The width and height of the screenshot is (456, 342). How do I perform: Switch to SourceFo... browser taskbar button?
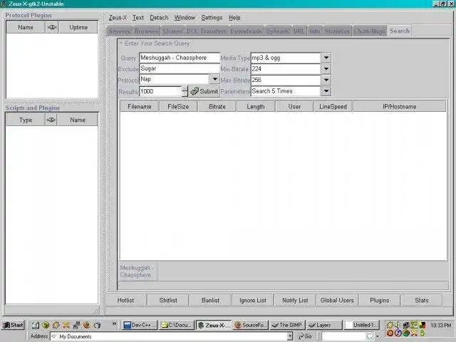(x=250, y=325)
